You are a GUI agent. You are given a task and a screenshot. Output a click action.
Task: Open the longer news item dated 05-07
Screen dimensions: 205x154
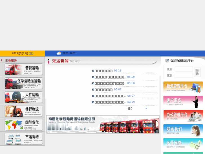[110, 96]
